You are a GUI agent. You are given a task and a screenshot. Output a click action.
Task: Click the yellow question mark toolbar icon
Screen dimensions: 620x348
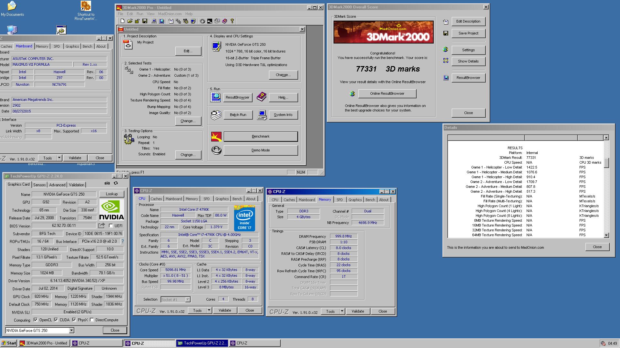pyautogui.click(x=232, y=21)
